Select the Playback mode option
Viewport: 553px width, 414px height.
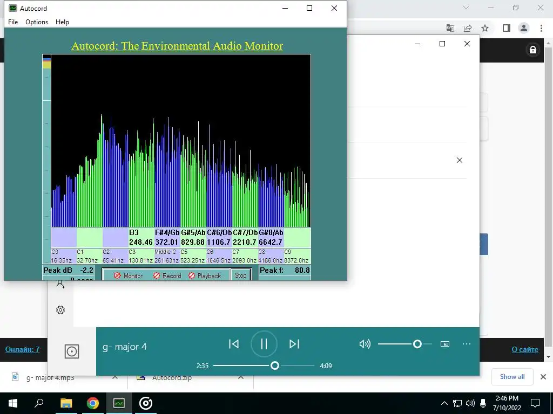tap(205, 275)
